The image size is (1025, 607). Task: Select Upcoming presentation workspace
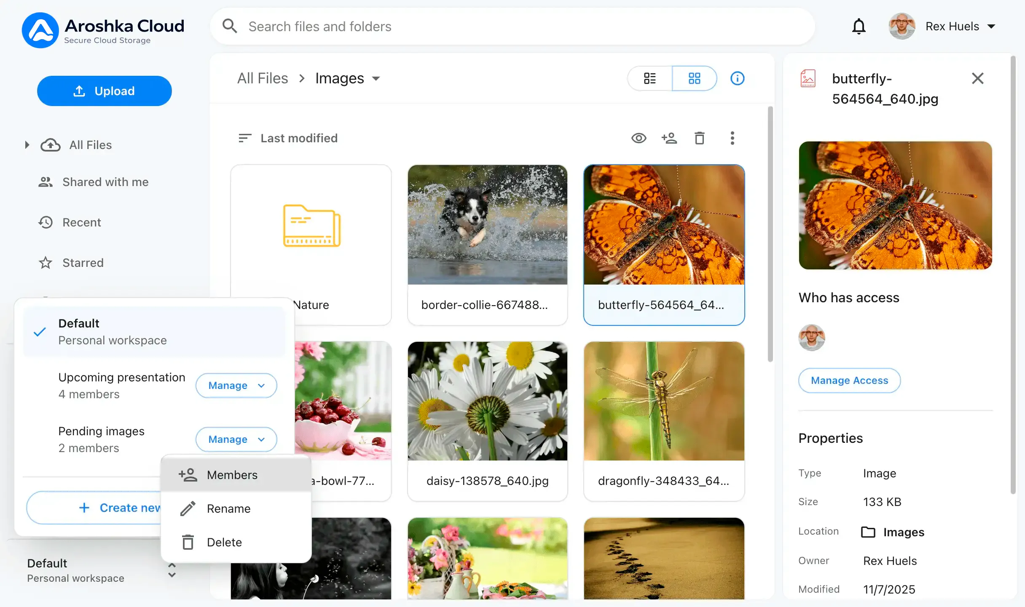[122, 386]
